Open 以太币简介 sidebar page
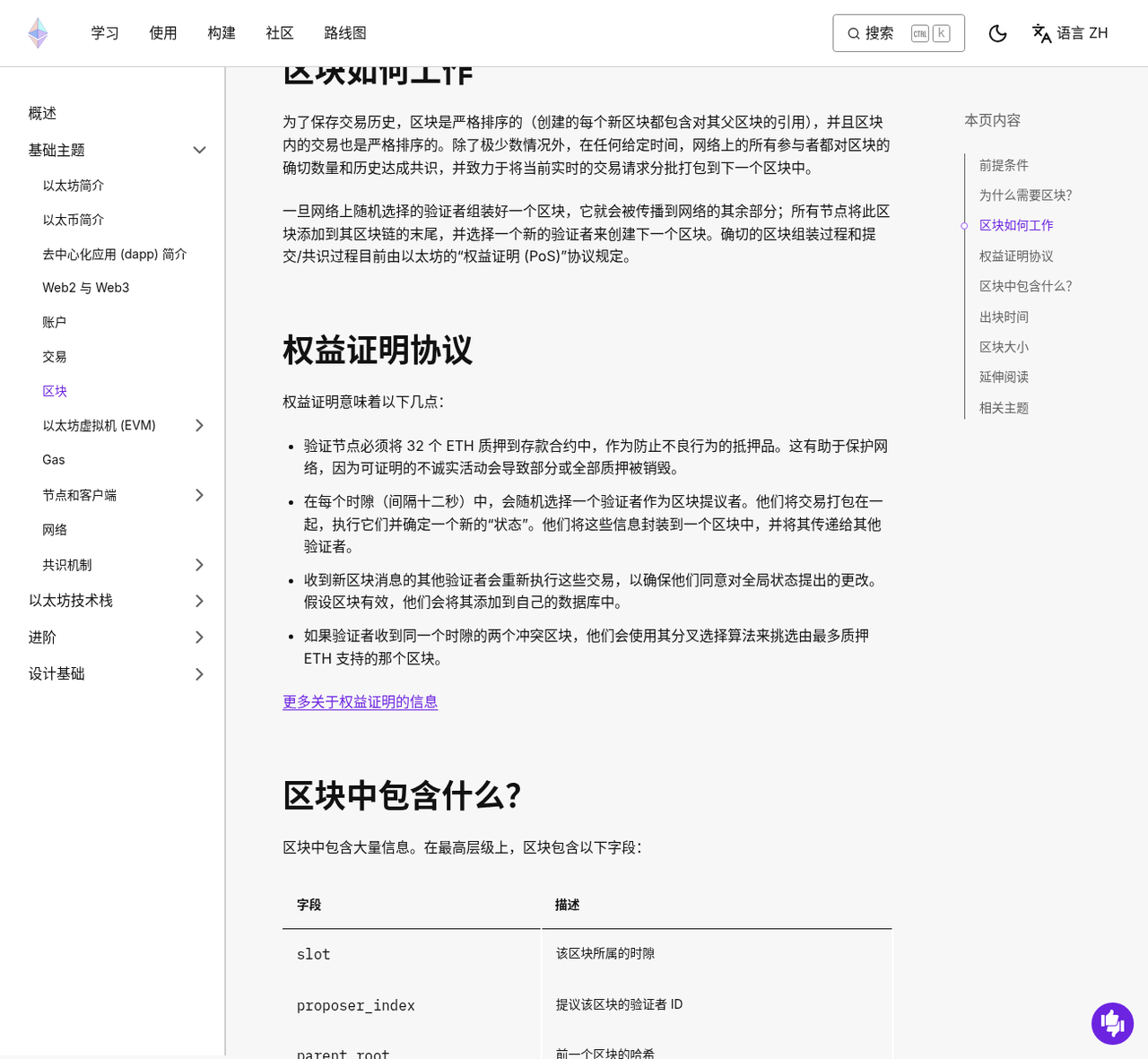The image size is (1148, 1059). pos(74,220)
